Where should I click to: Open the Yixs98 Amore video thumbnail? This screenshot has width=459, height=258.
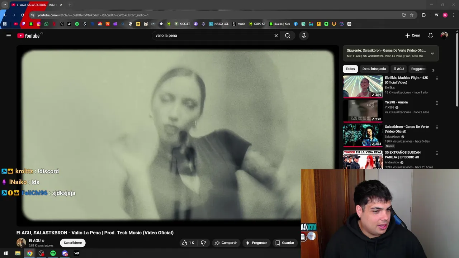363,111
